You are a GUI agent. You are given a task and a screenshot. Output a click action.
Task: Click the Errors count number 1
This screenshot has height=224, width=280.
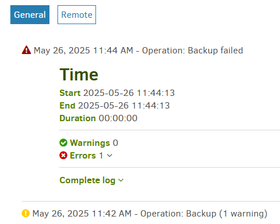101,156
